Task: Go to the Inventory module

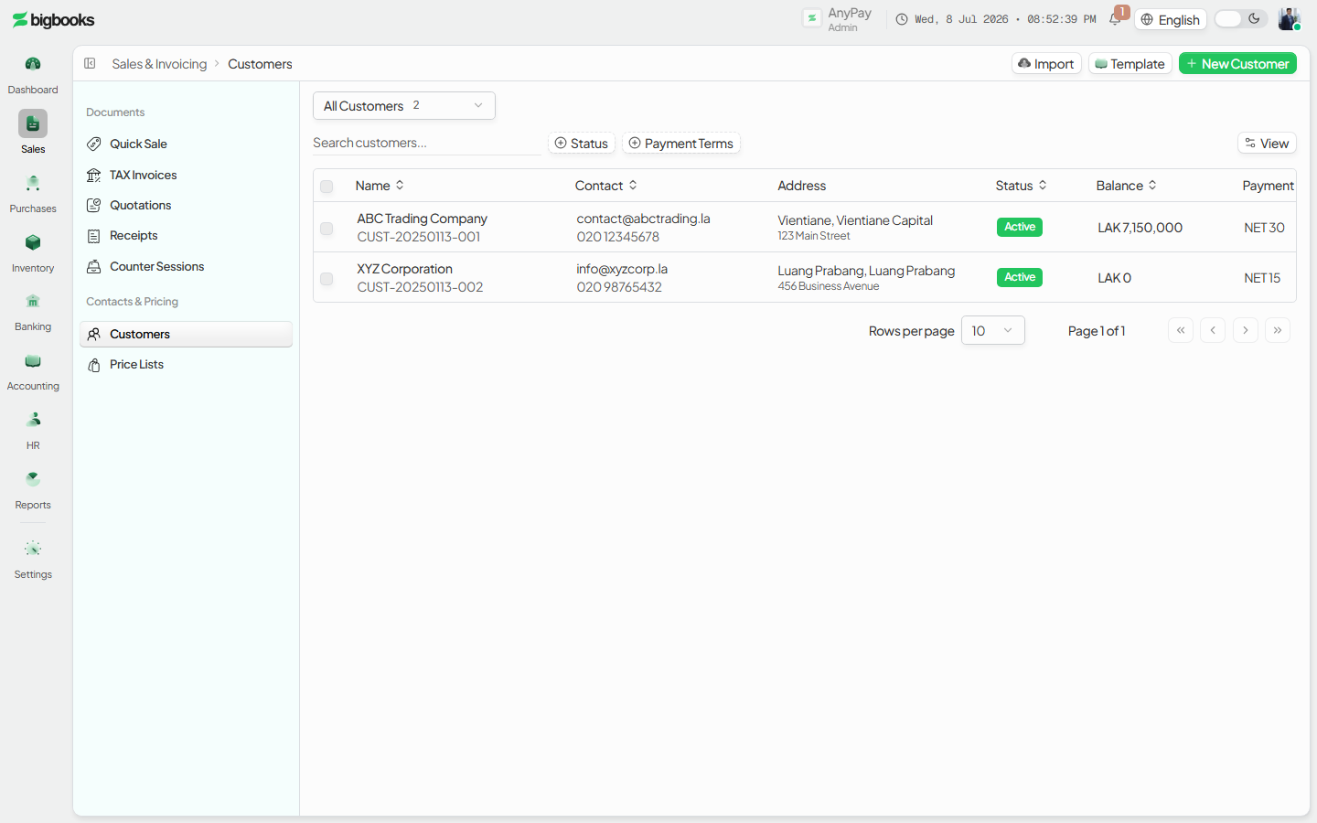Action: coord(33,253)
